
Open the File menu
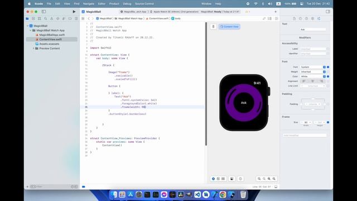[49, 4]
